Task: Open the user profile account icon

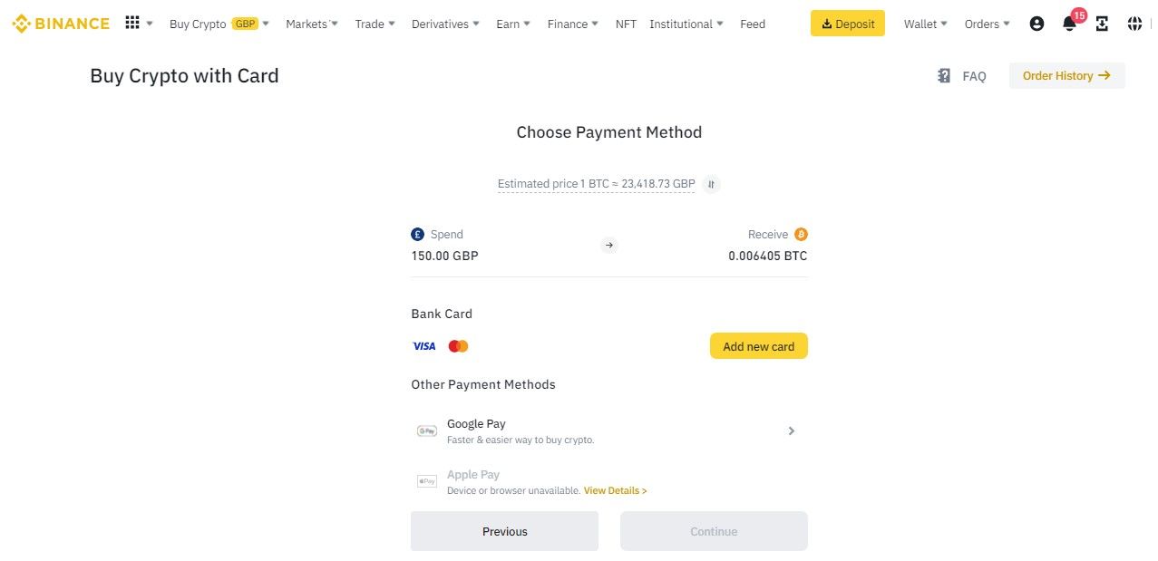Action: (1036, 24)
